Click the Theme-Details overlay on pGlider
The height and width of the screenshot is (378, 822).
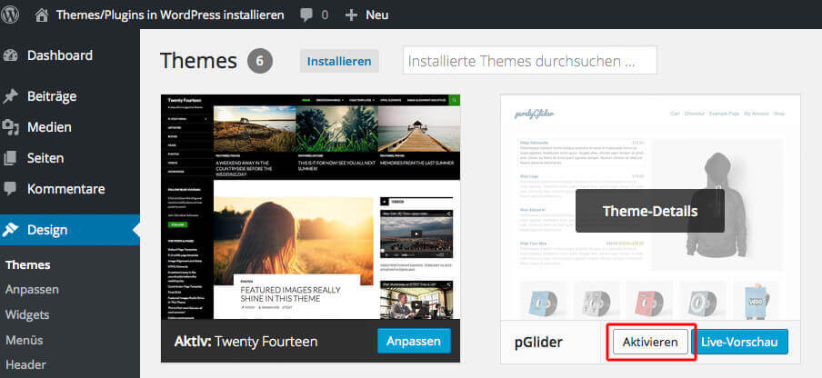(650, 211)
